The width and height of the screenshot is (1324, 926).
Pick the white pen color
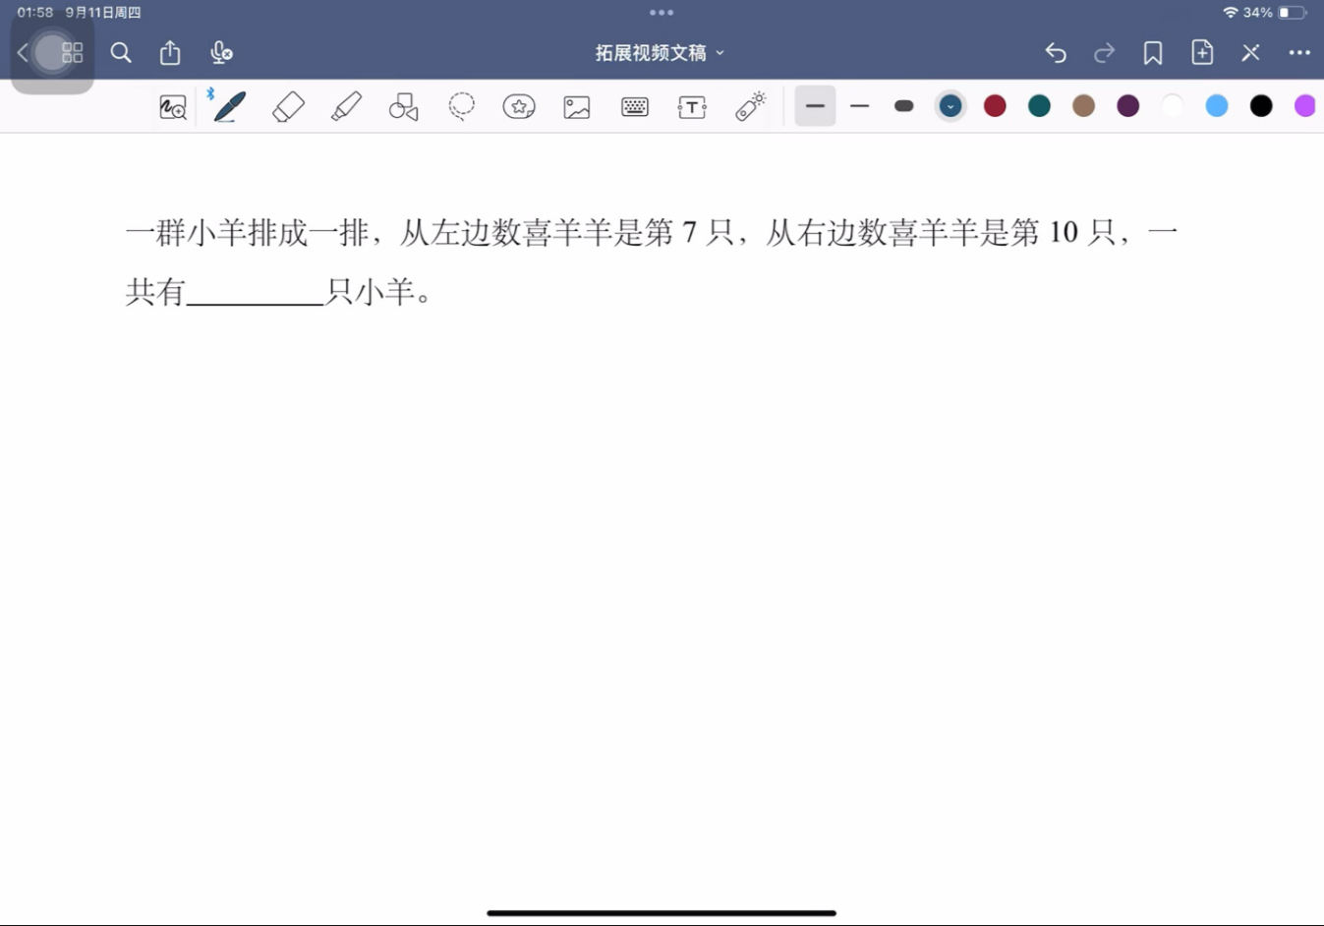pos(1173,106)
